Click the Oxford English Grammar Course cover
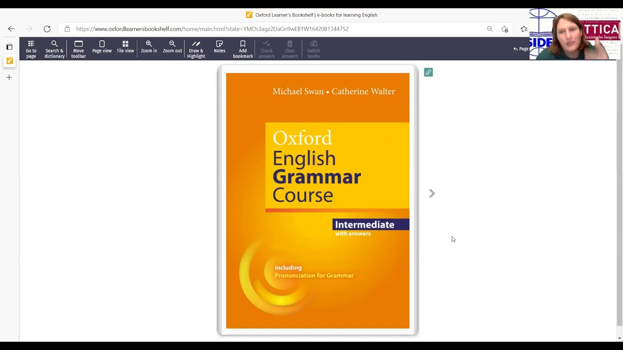 pyautogui.click(x=317, y=200)
